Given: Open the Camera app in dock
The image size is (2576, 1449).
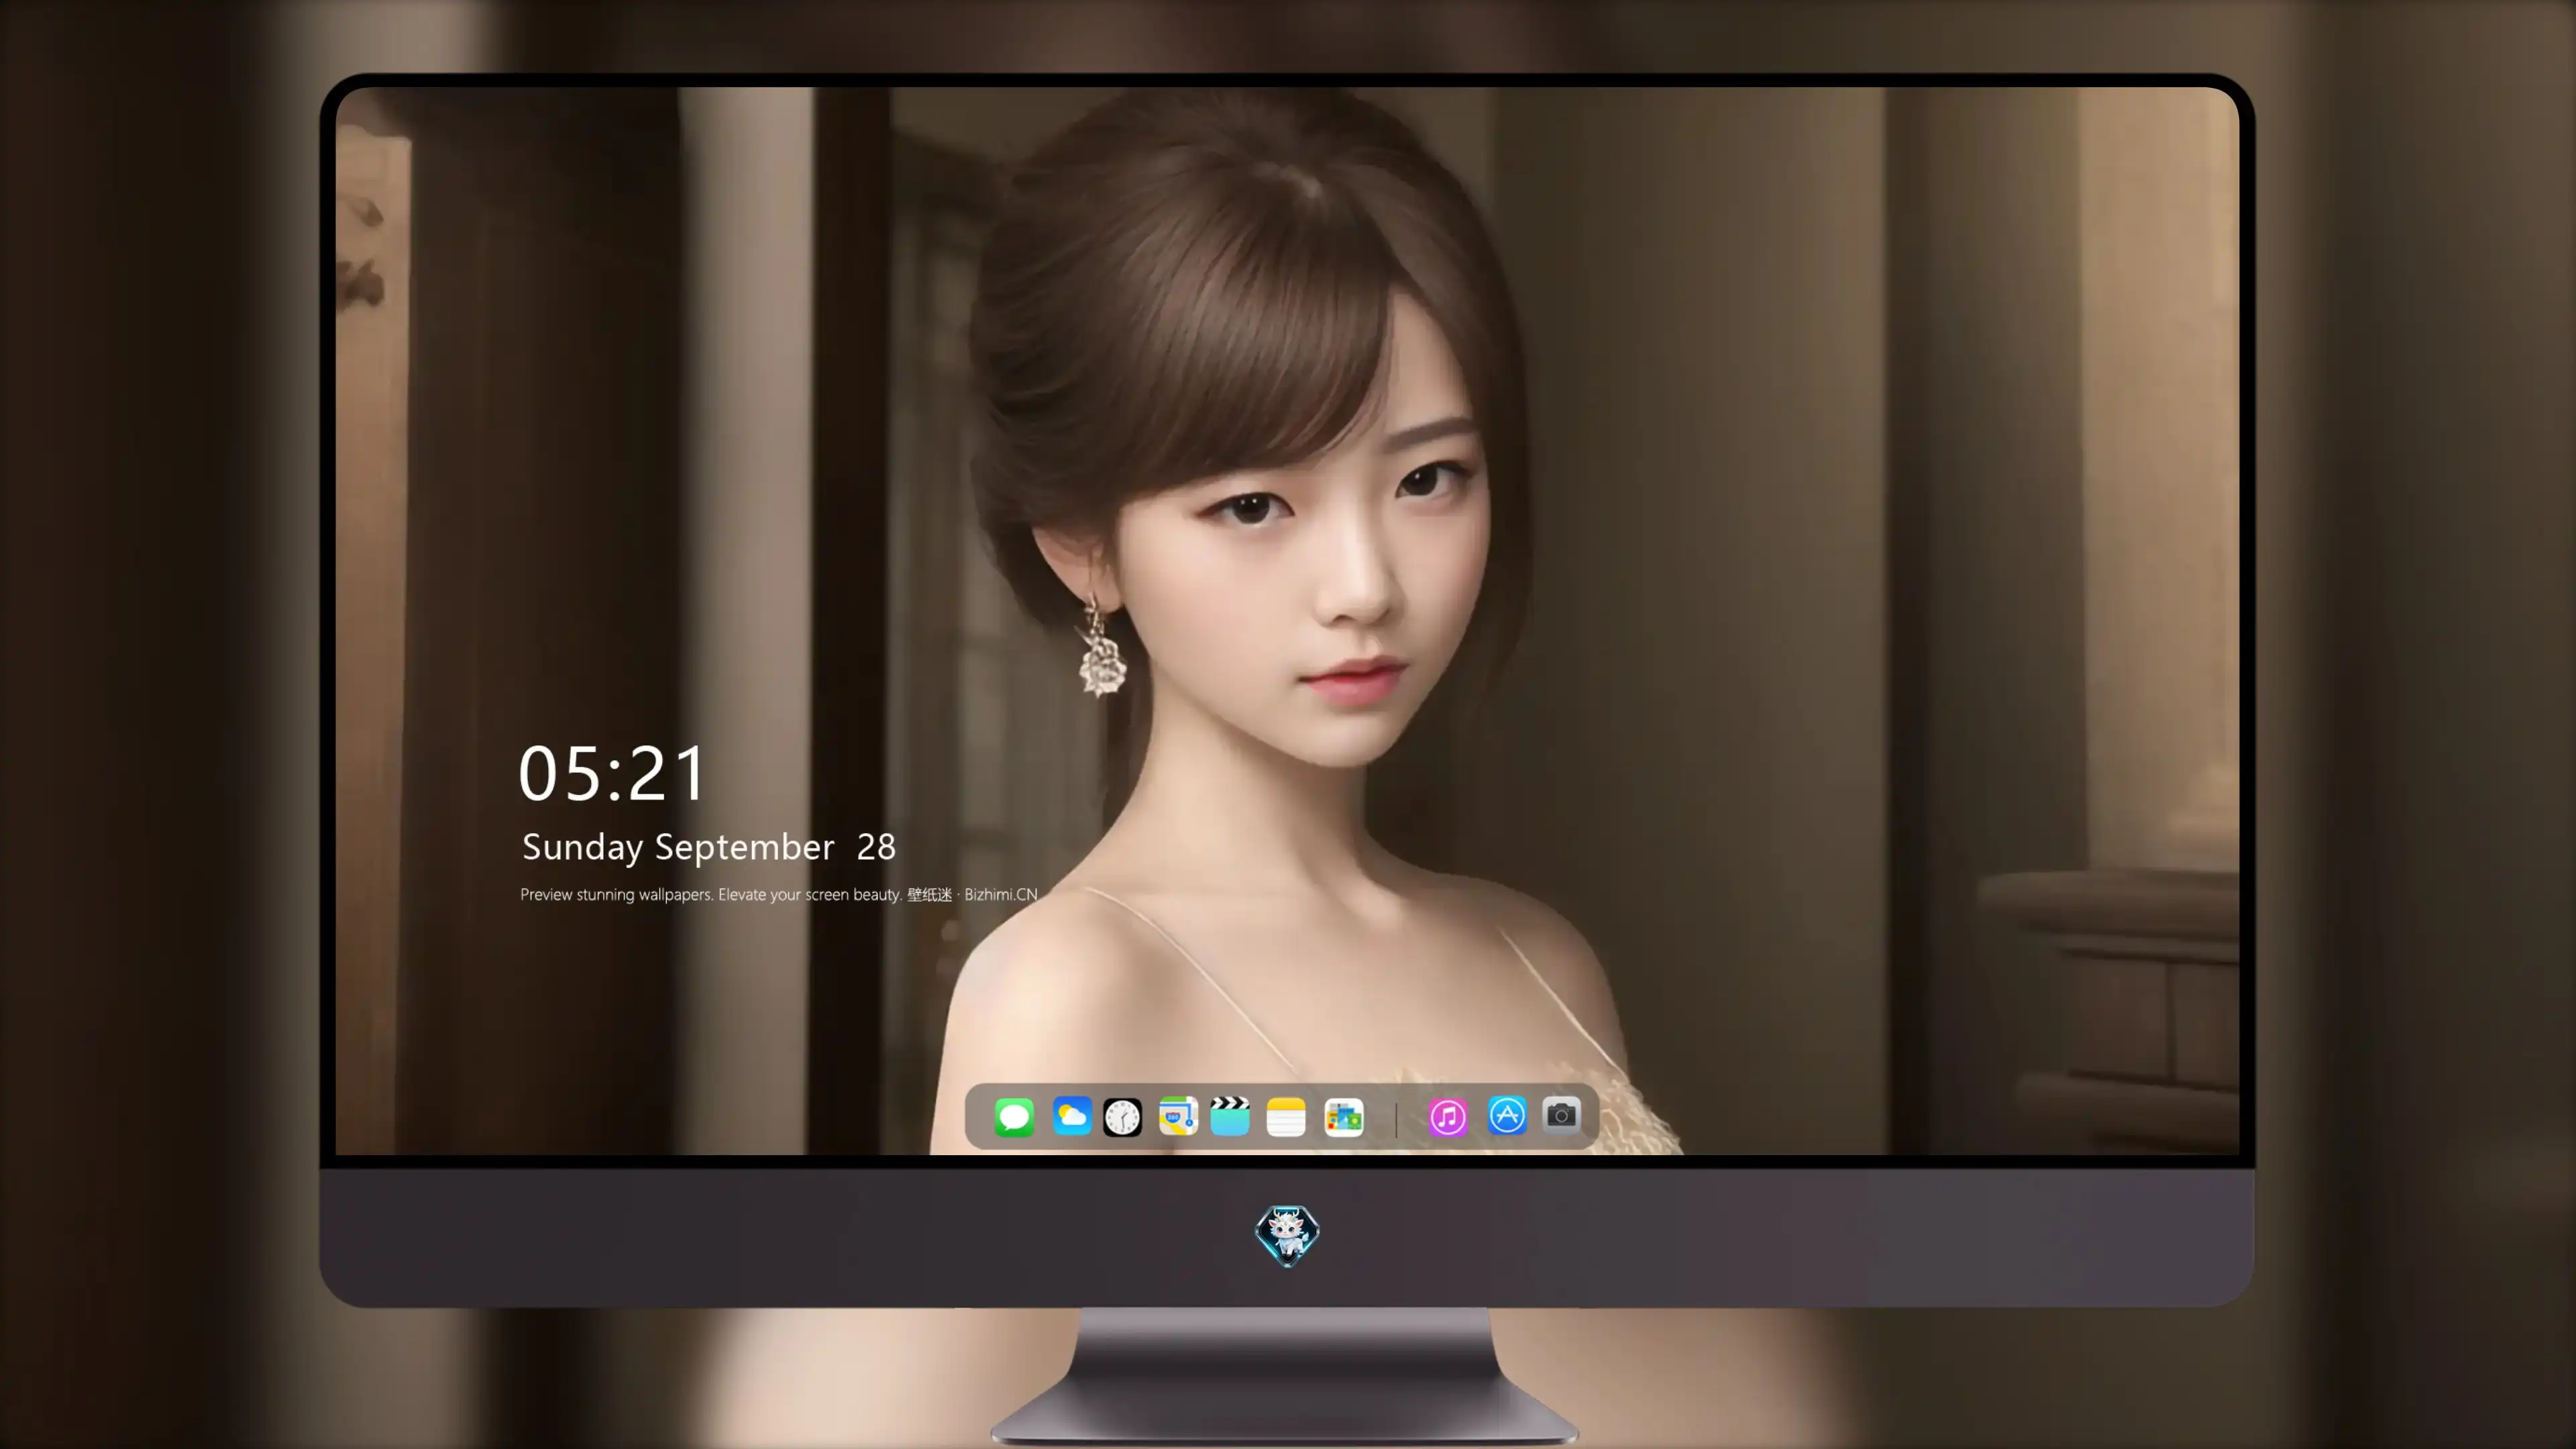Looking at the screenshot, I should pyautogui.click(x=1561, y=1115).
